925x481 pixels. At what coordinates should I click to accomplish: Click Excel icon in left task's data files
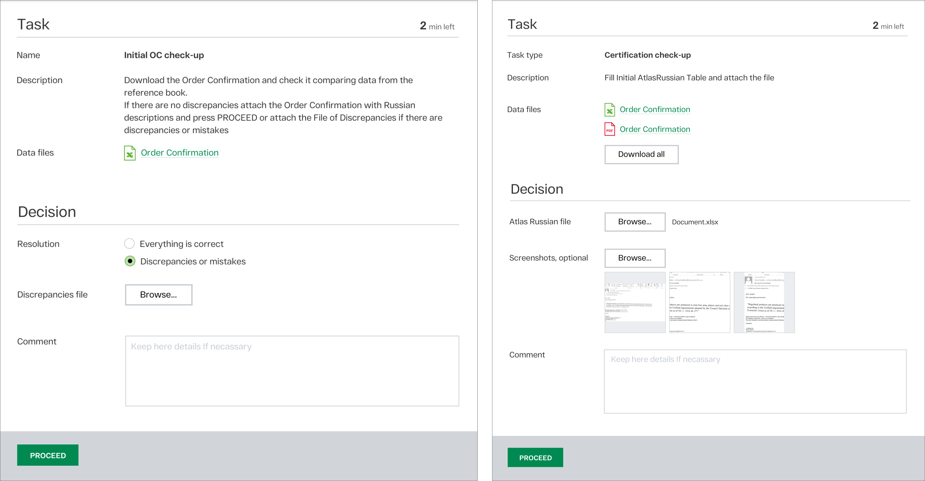pyautogui.click(x=130, y=153)
